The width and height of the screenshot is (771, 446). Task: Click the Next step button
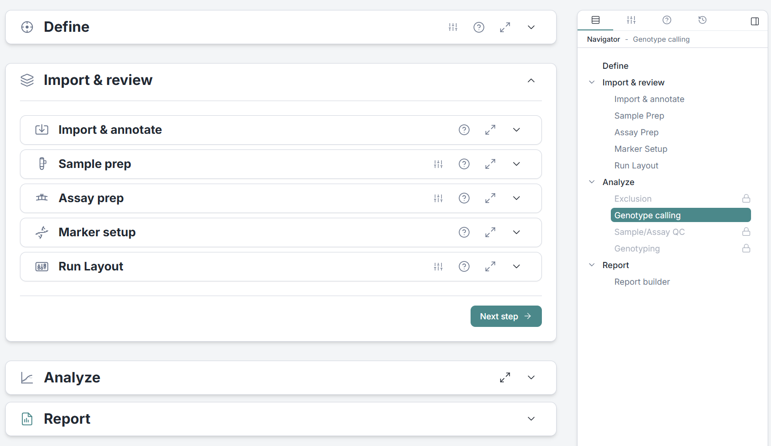point(506,316)
